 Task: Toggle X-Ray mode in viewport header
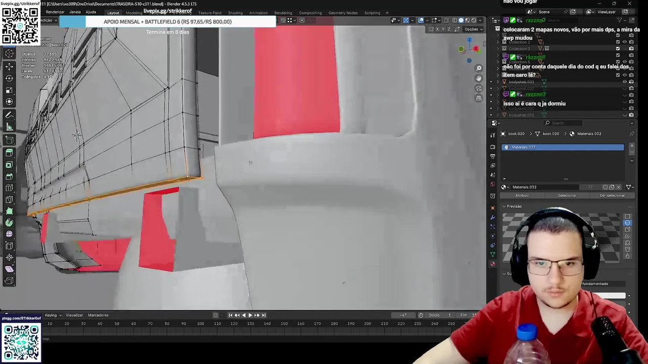click(x=446, y=20)
